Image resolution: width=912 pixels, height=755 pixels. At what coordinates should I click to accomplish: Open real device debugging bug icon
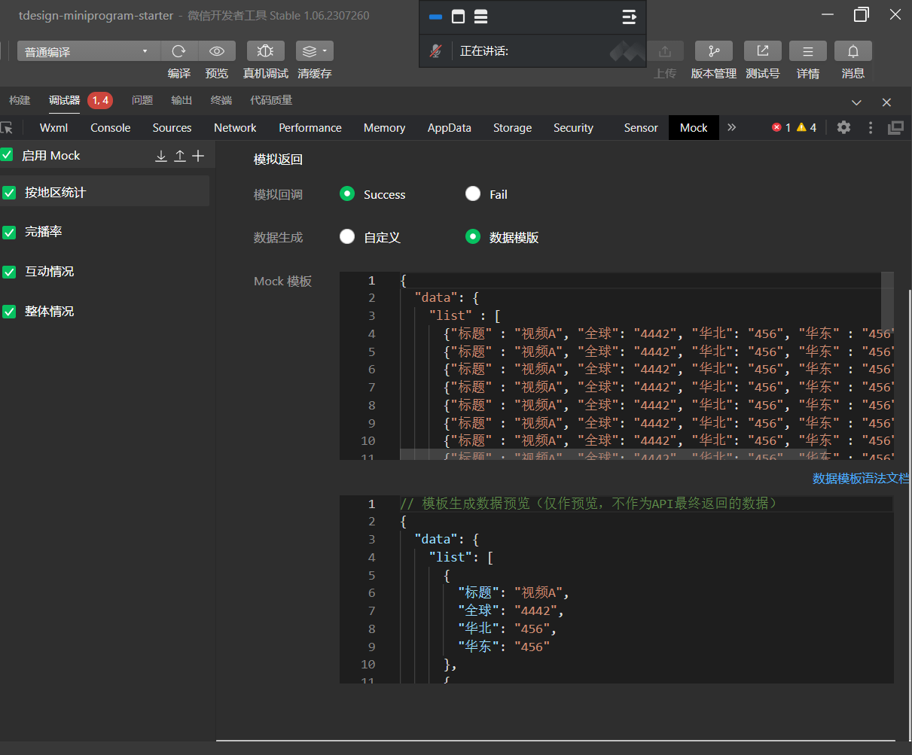click(x=265, y=51)
